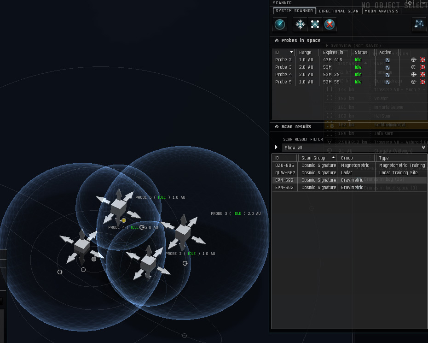Sort probes by Expires in column
The height and width of the screenshot is (343, 428).
335,52
